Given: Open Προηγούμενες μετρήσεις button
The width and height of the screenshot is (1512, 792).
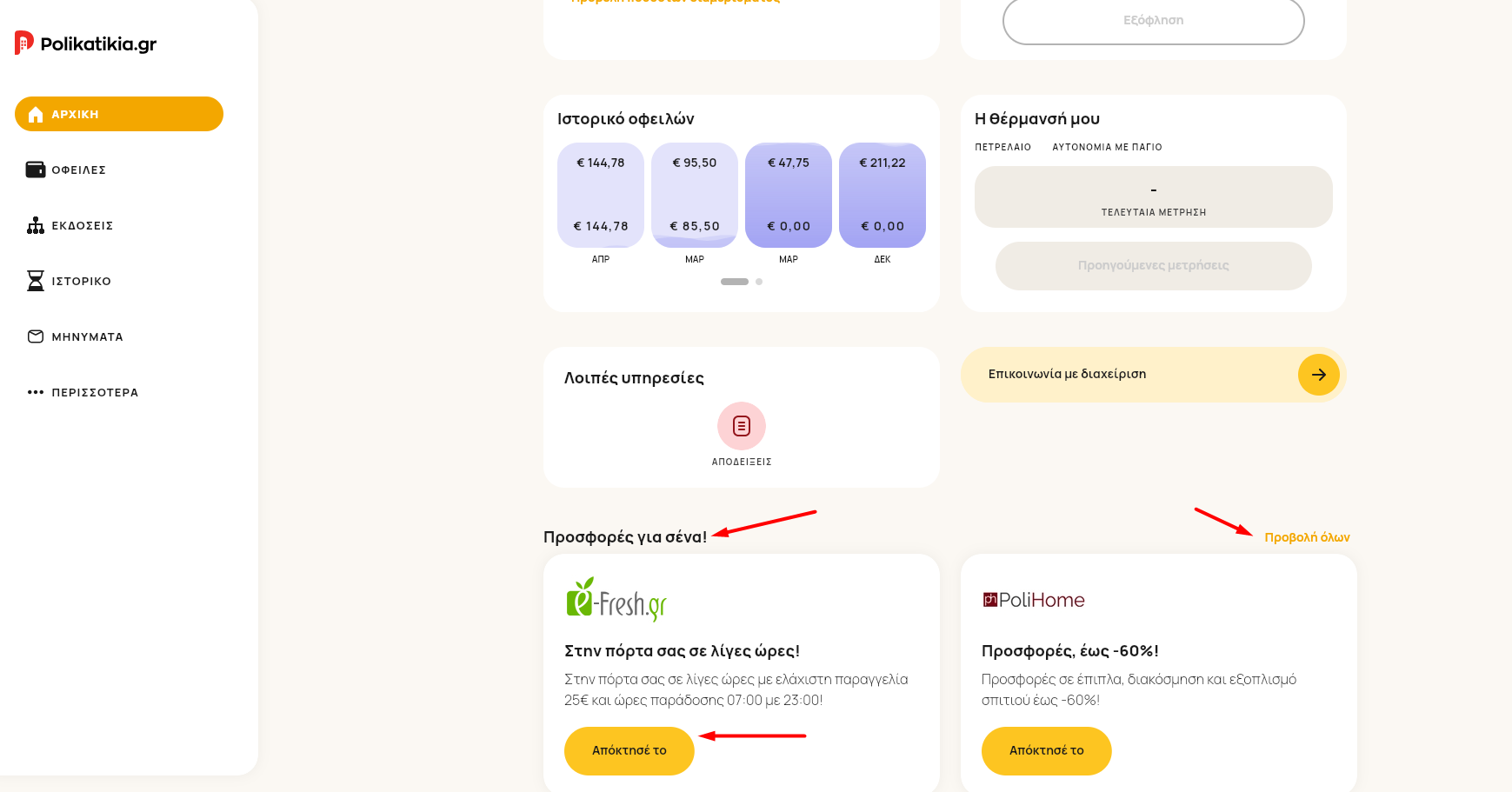Looking at the screenshot, I should pyautogui.click(x=1154, y=266).
